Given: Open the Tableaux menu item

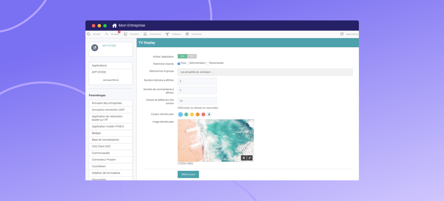Looking at the screenshot, I should (x=176, y=34).
